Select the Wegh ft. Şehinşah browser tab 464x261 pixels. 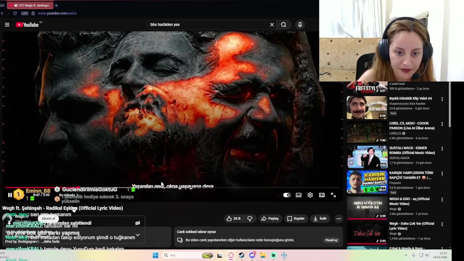tap(30, 5)
